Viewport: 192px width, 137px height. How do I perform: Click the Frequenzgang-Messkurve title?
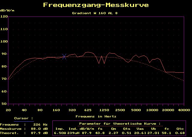tap(96, 5)
